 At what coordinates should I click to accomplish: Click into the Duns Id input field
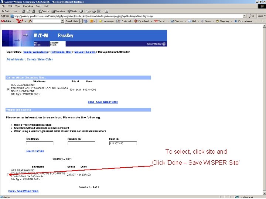[123, 143]
